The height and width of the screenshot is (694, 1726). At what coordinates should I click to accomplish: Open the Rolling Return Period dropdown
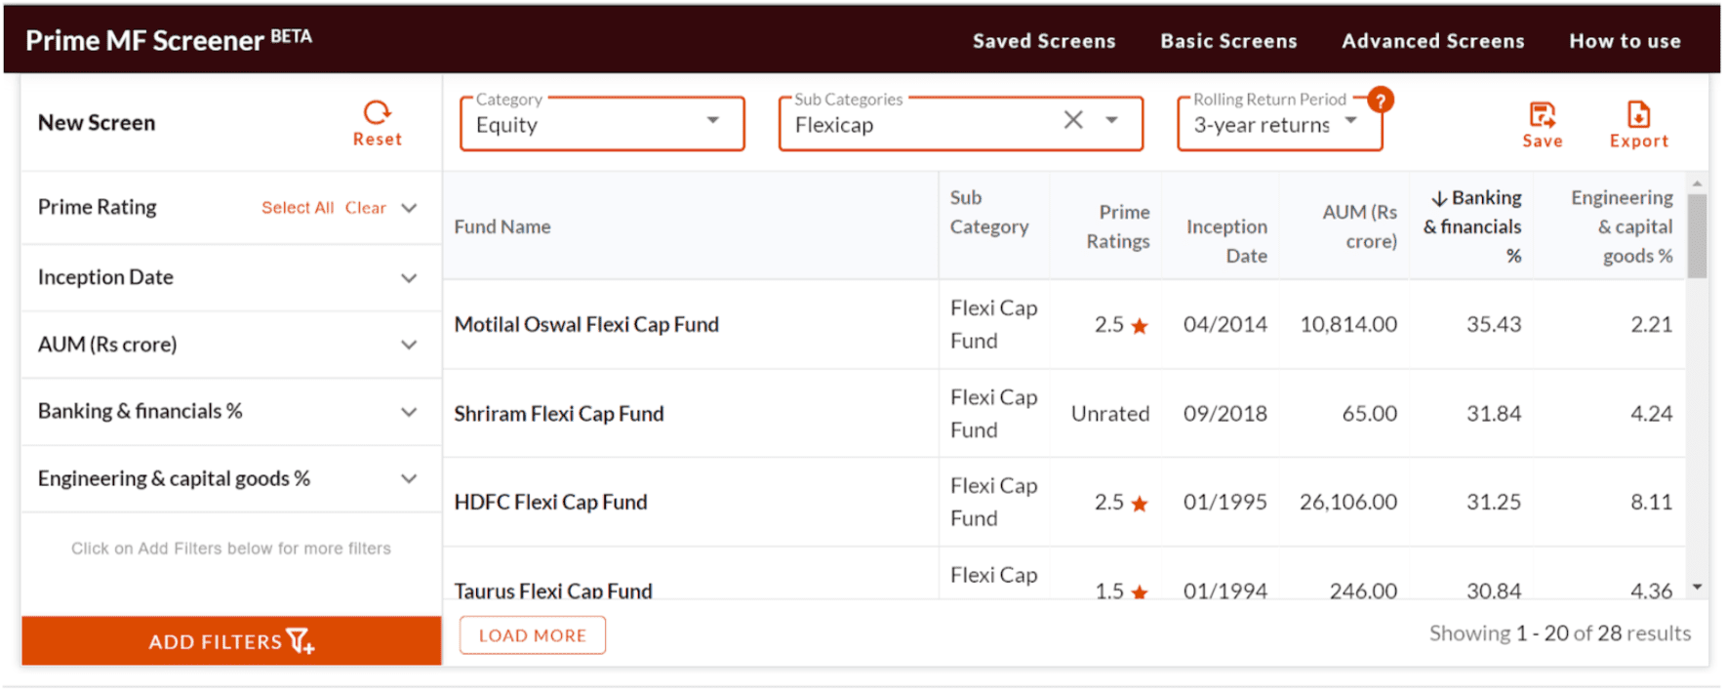1279,124
